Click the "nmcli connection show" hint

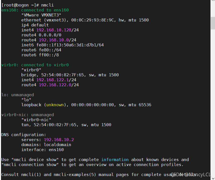[30, 165]
